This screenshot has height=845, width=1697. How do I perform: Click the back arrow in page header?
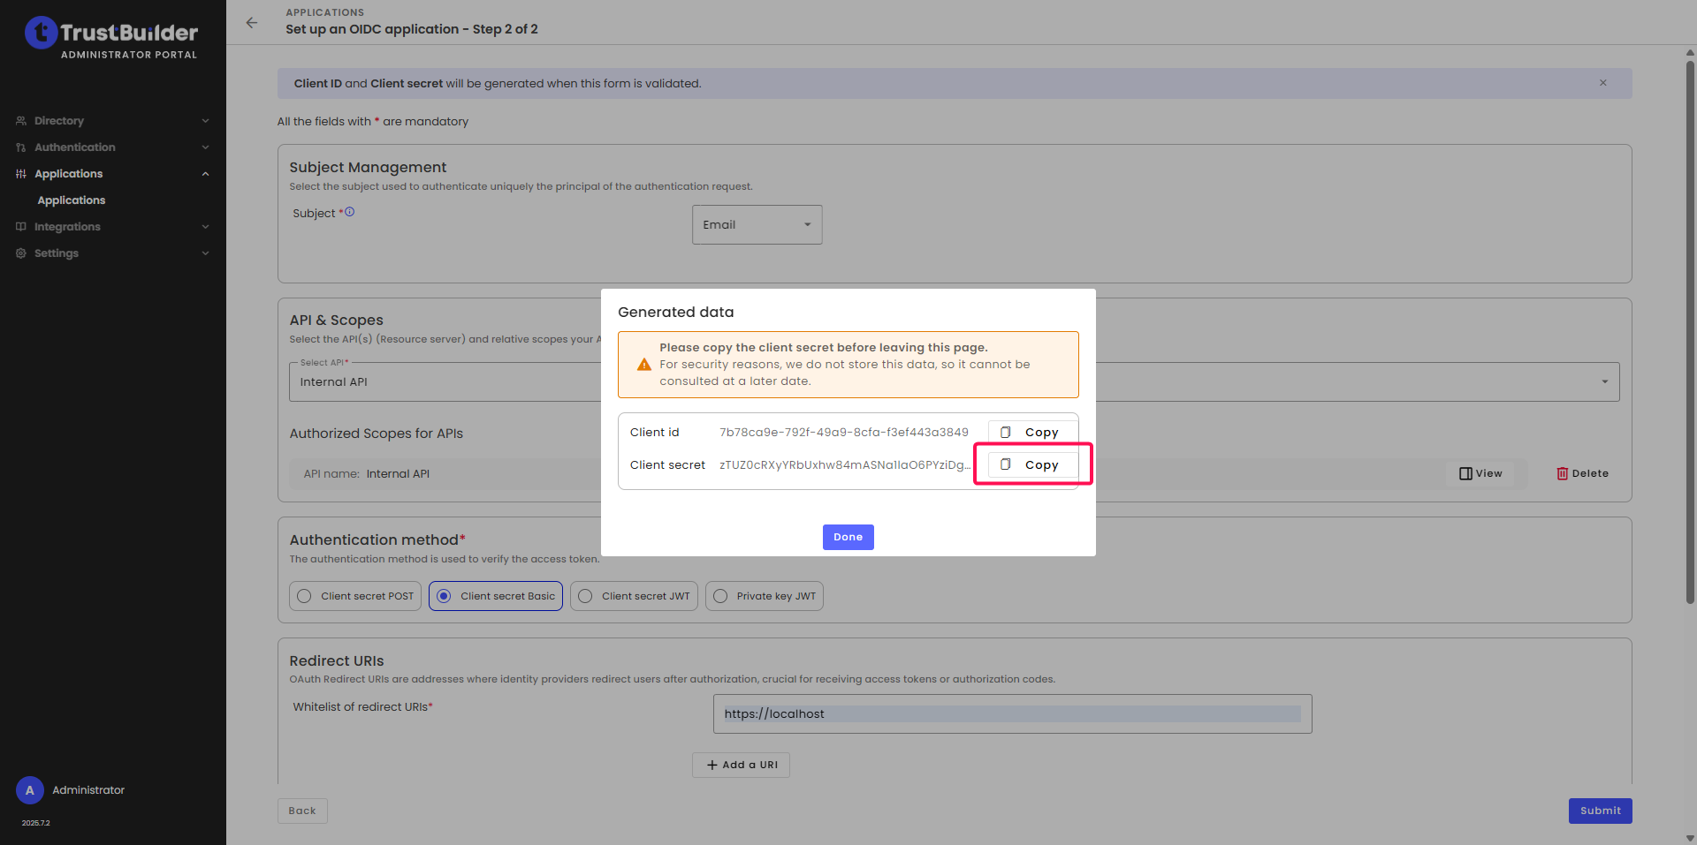click(252, 23)
